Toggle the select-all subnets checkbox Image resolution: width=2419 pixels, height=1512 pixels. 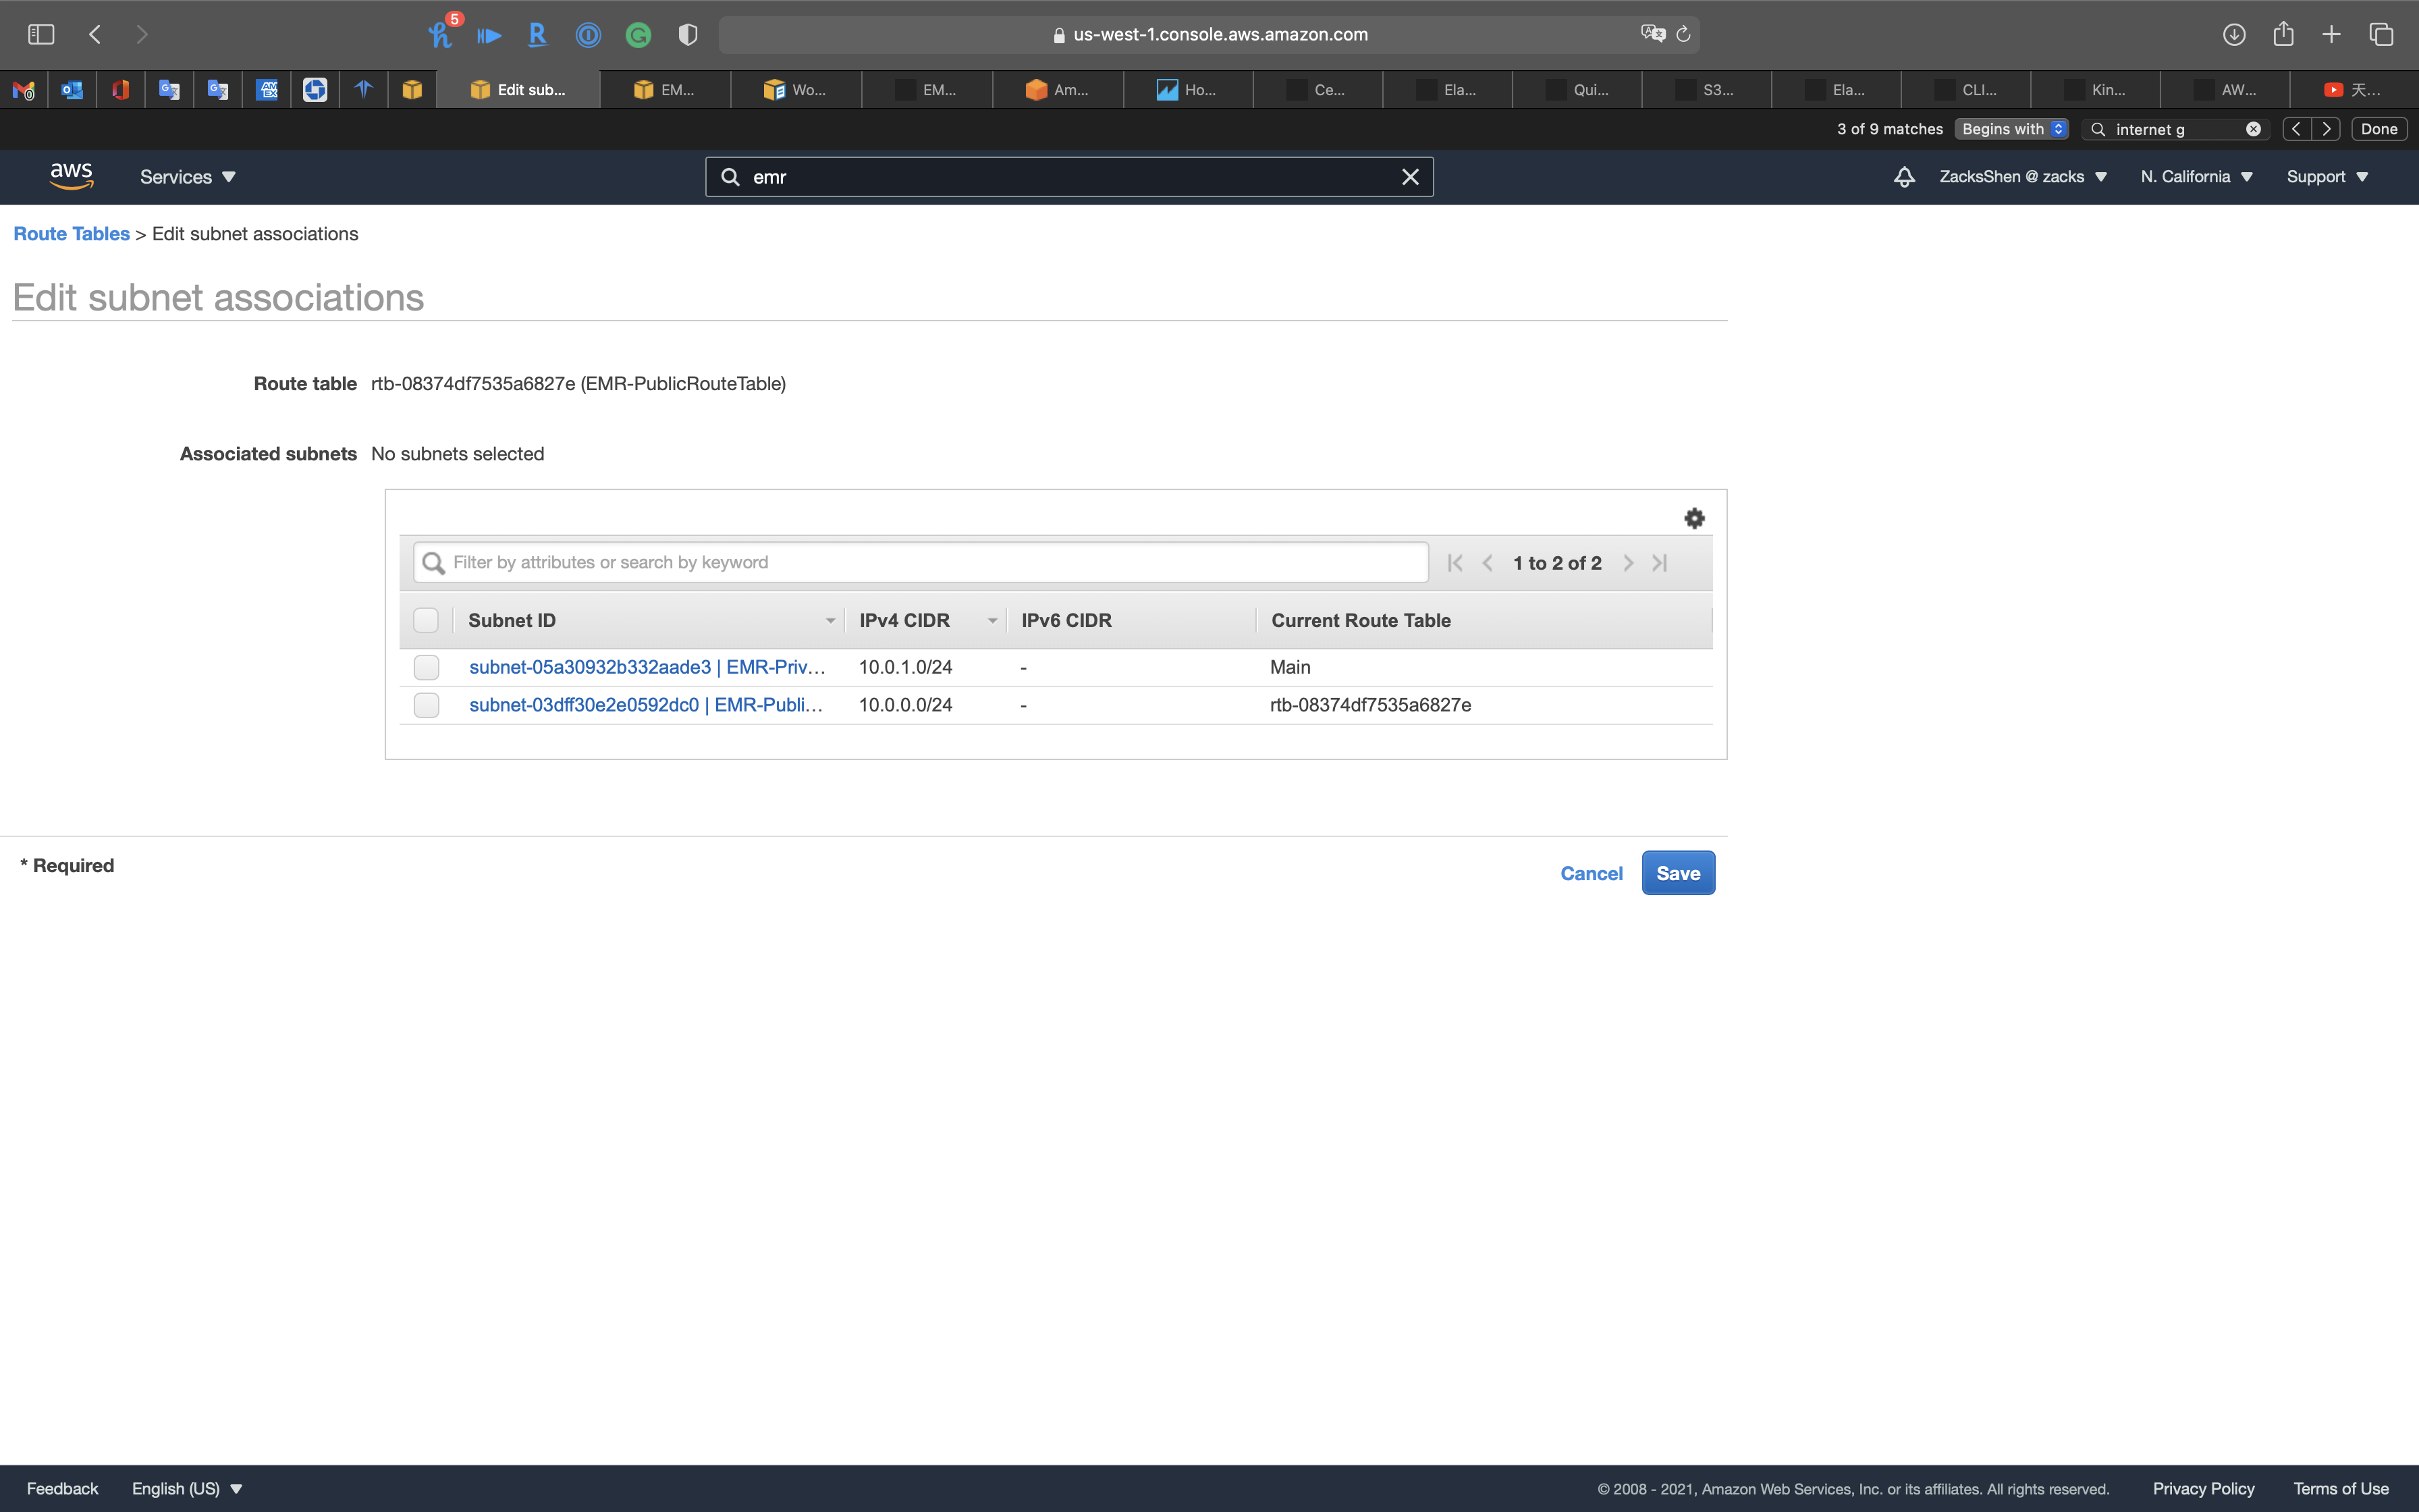427,620
